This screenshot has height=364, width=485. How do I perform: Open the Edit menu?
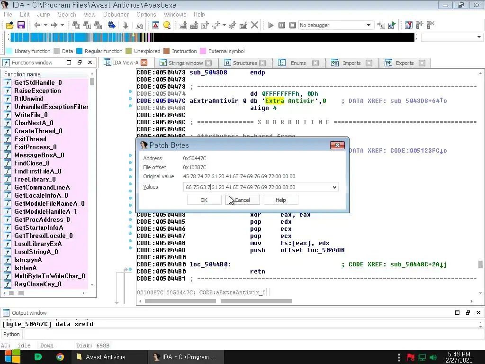[25, 15]
